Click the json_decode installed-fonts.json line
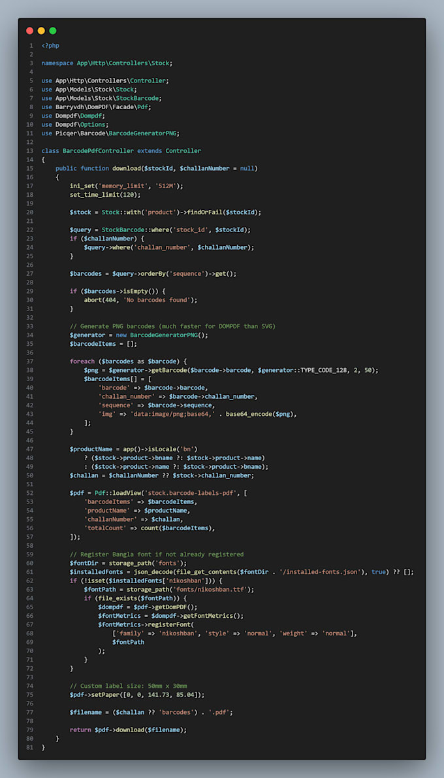 pos(242,571)
